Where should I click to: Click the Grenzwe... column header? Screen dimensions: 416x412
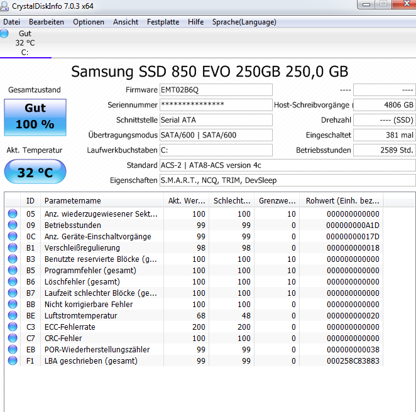(277, 201)
